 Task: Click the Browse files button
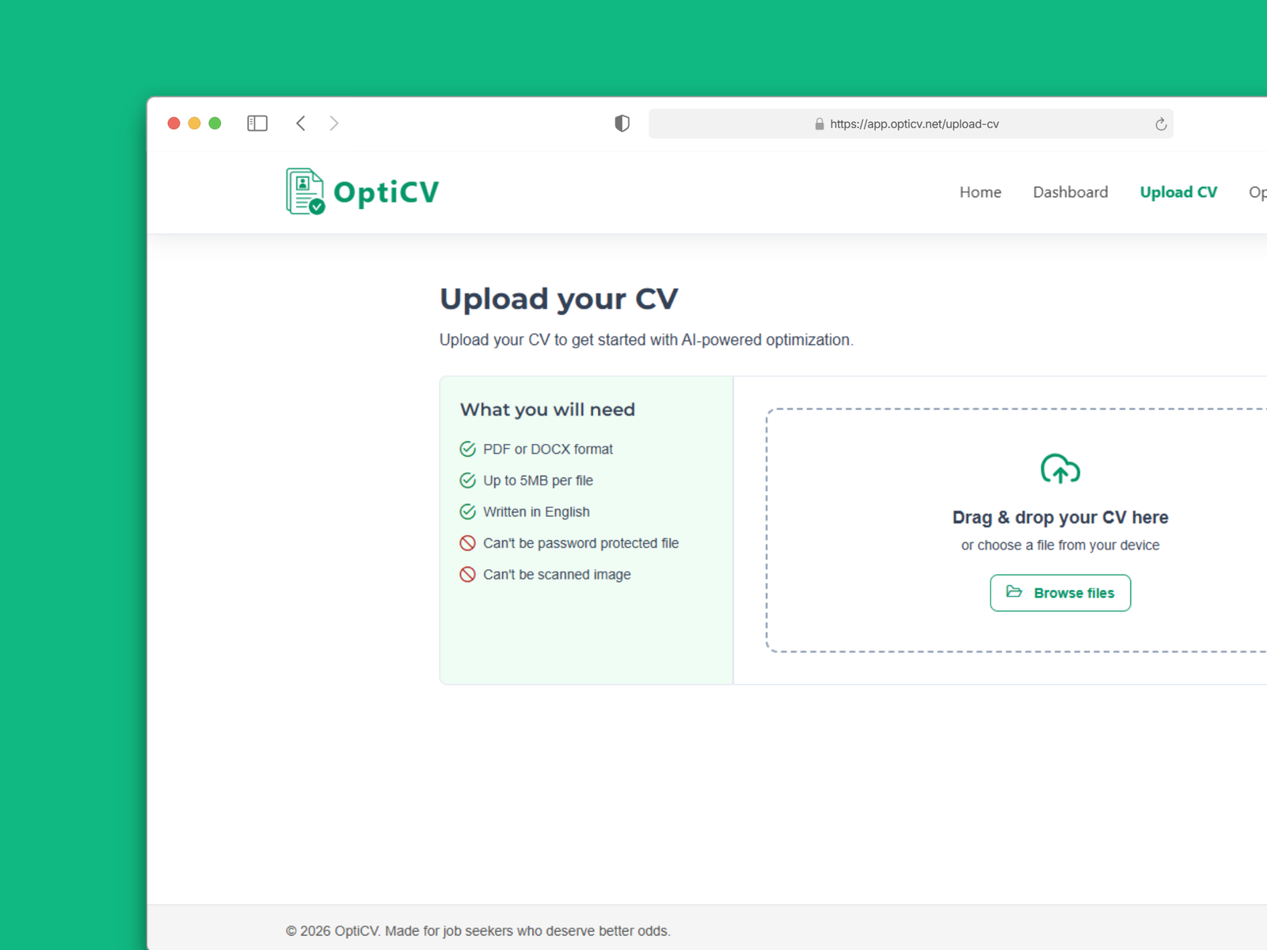(x=1060, y=593)
